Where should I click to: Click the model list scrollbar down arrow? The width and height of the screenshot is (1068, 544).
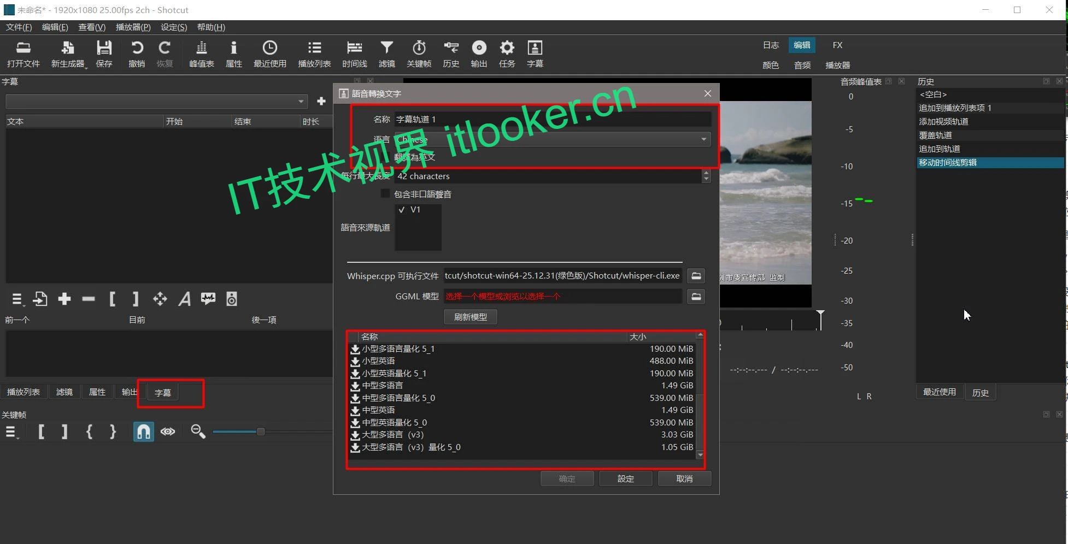[x=700, y=455]
